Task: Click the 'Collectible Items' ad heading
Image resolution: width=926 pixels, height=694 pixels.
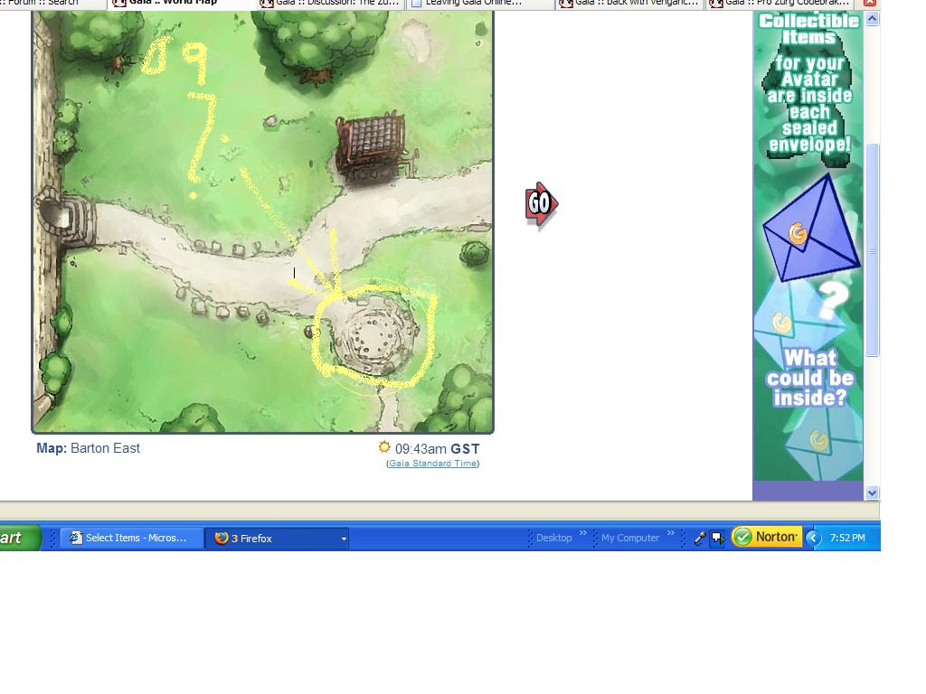Action: pyautogui.click(x=808, y=28)
